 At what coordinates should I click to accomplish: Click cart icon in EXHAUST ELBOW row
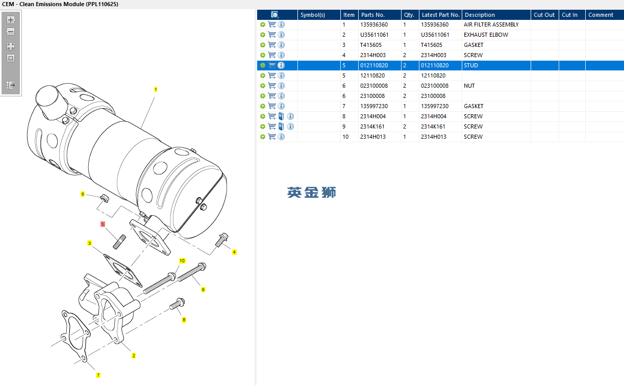click(272, 35)
